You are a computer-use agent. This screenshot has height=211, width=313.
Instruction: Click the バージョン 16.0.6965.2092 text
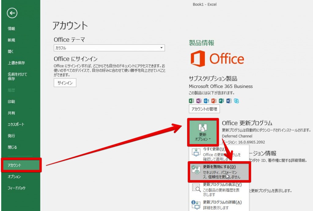pos(244,142)
